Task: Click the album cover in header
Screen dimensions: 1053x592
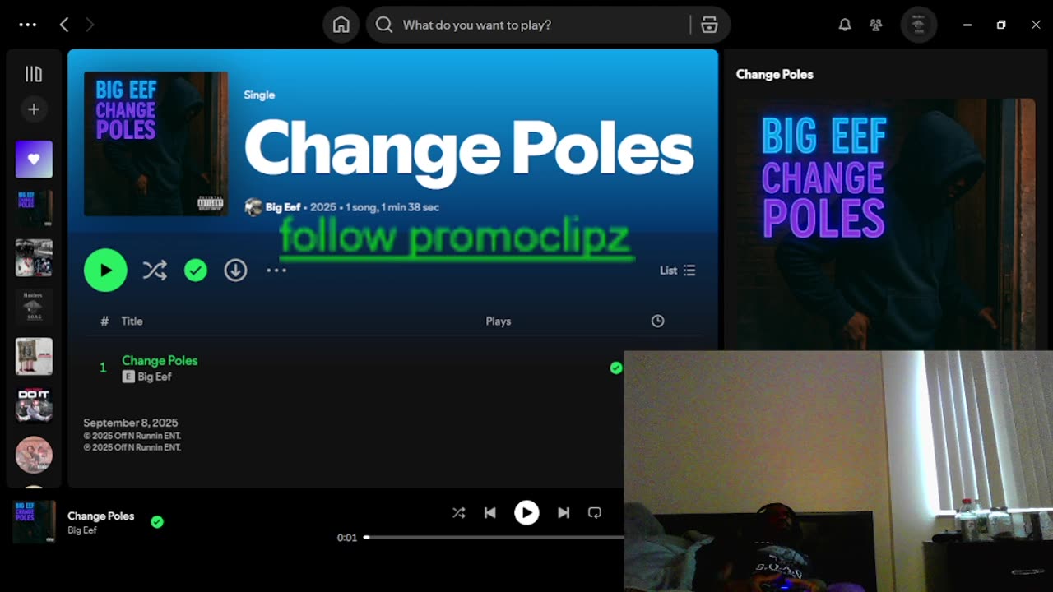Action: click(x=156, y=144)
